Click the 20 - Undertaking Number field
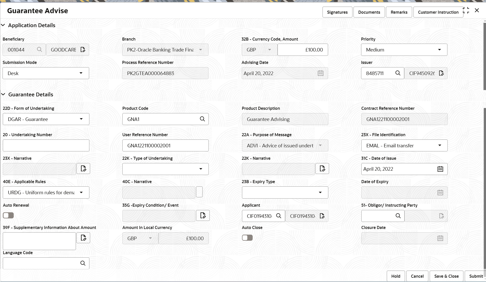Screen dimensions: 486x282 pyautogui.click(x=46, y=146)
